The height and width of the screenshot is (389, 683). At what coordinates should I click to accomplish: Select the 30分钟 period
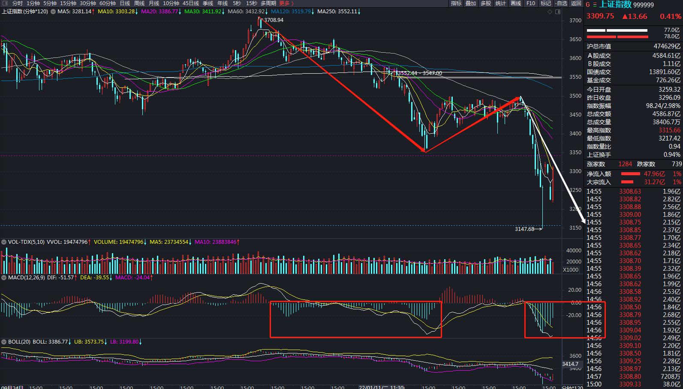[x=87, y=3]
